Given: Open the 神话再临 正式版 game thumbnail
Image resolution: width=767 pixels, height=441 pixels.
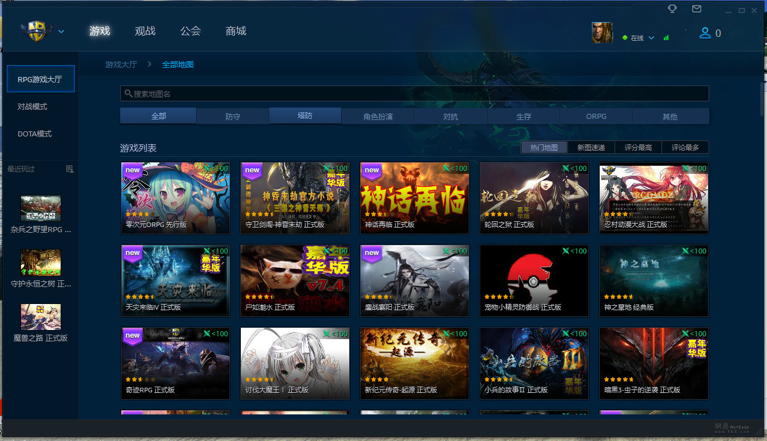Looking at the screenshot, I should point(414,198).
